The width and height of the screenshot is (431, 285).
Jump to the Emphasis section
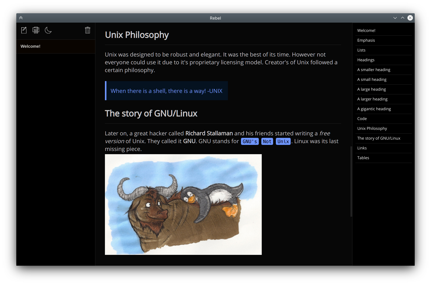(x=384, y=40)
